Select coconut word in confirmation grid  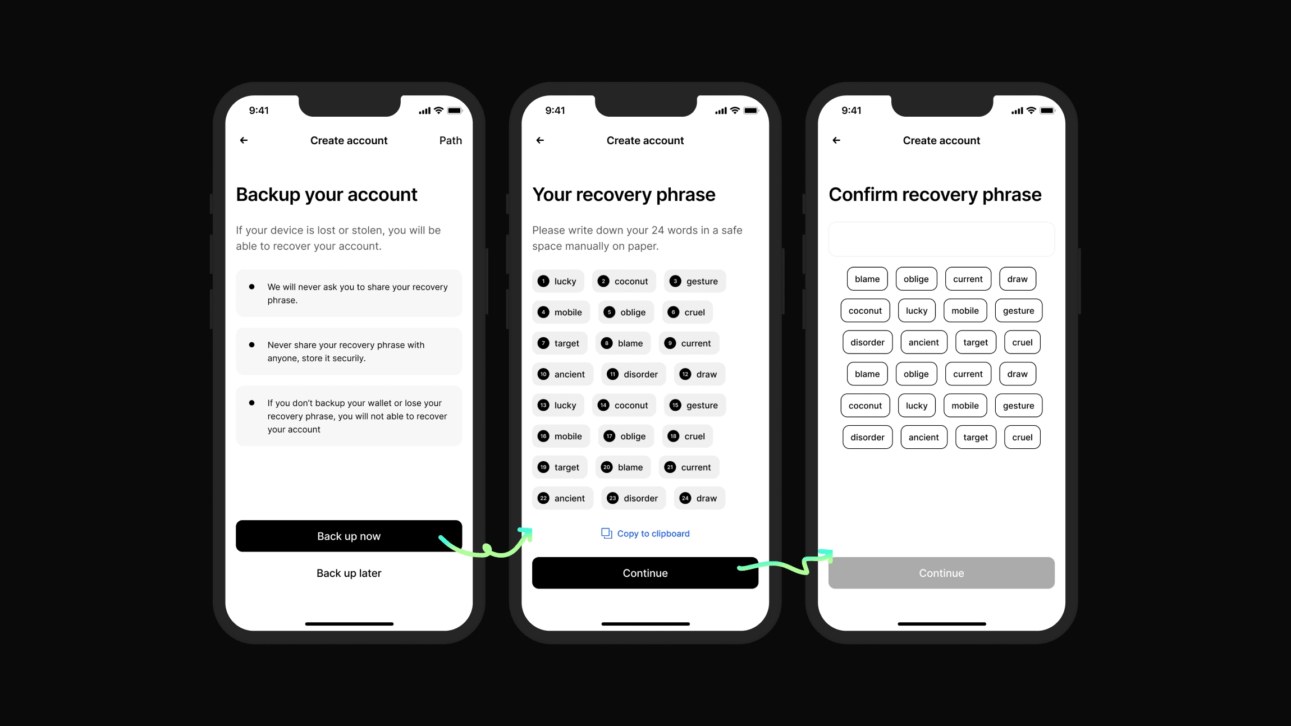[866, 309]
